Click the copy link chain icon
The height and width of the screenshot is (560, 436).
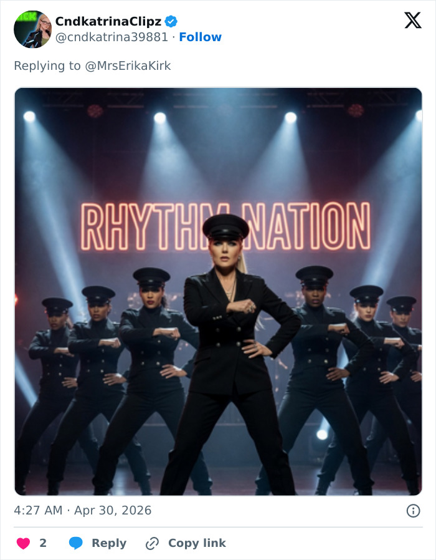click(152, 543)
